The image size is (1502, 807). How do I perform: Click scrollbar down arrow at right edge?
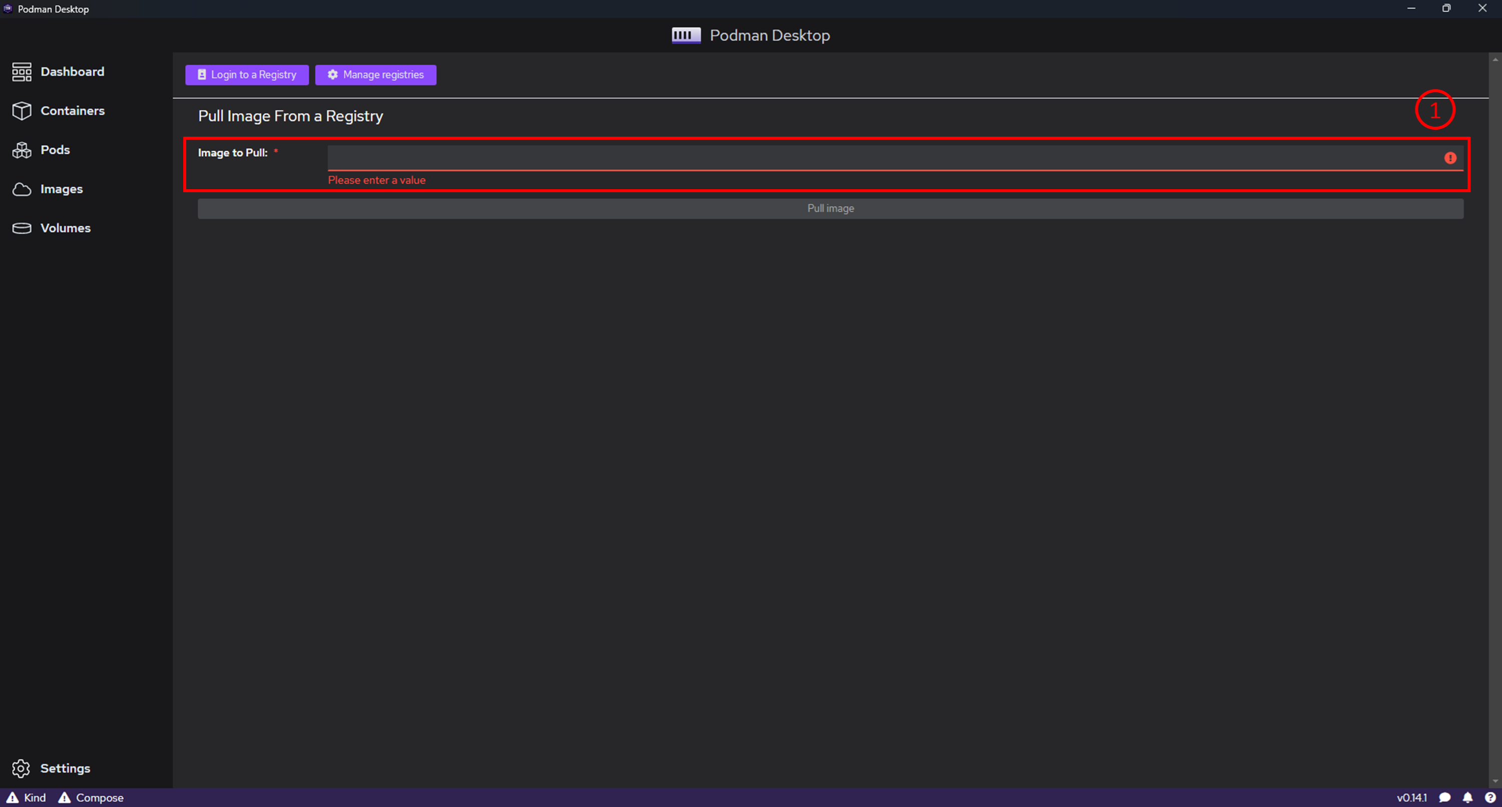pyautogui.click(x=1495, y=781)
